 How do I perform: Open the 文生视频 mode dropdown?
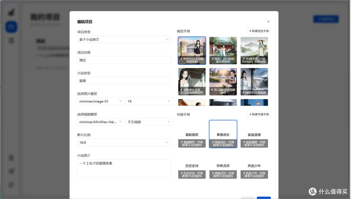[149, 122]
